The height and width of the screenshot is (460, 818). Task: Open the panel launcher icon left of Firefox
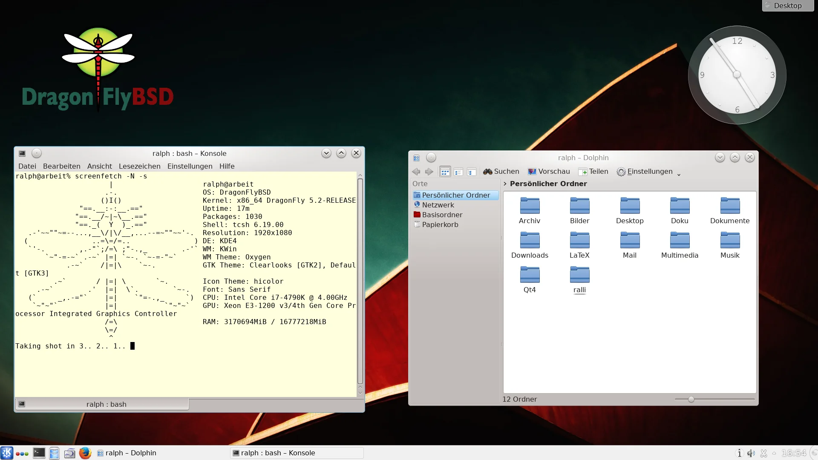click(69, 453)
